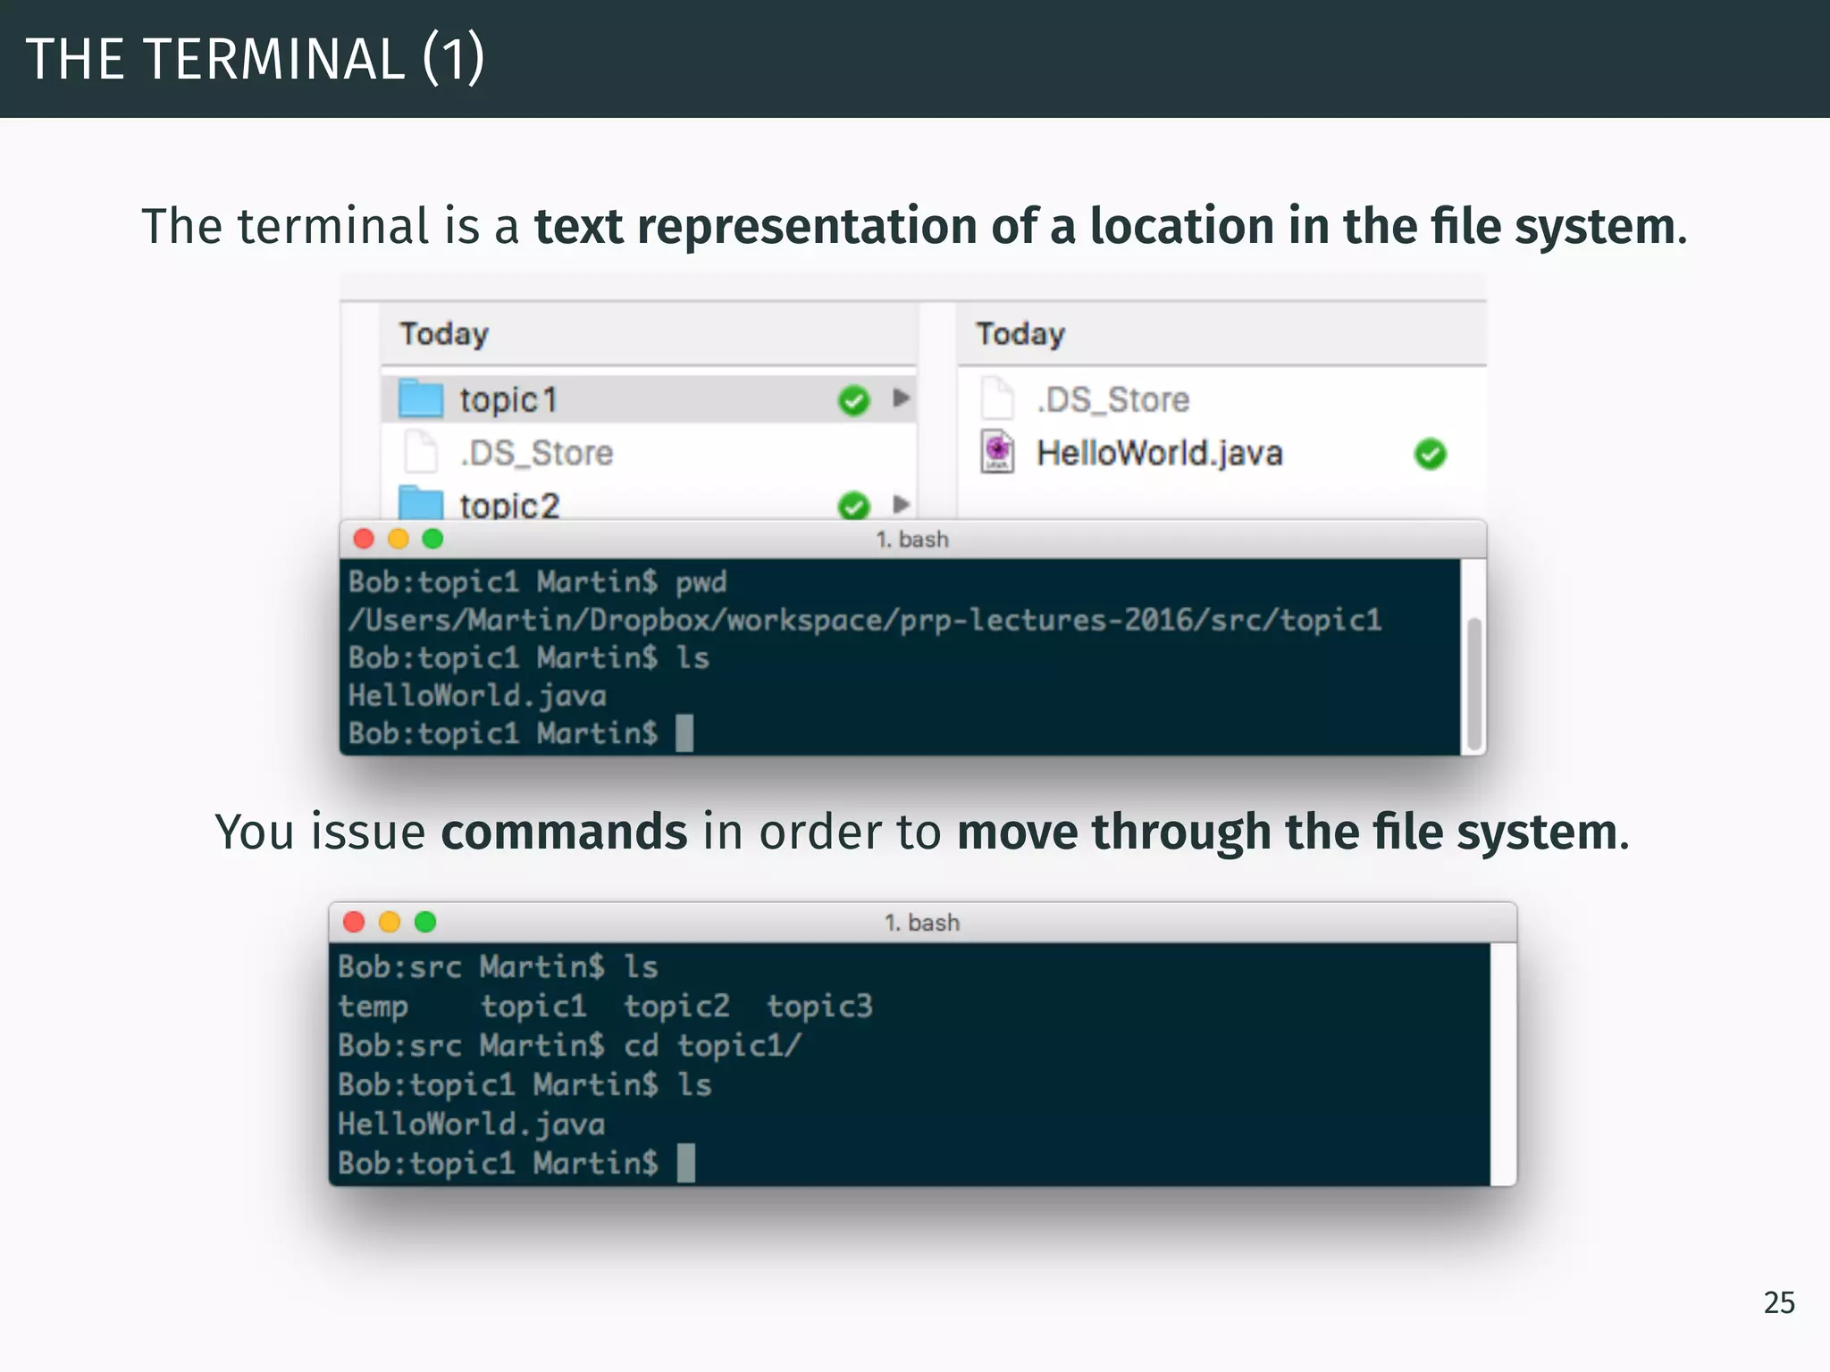Click green sync checkmark on topic1 row

[853, 400]
